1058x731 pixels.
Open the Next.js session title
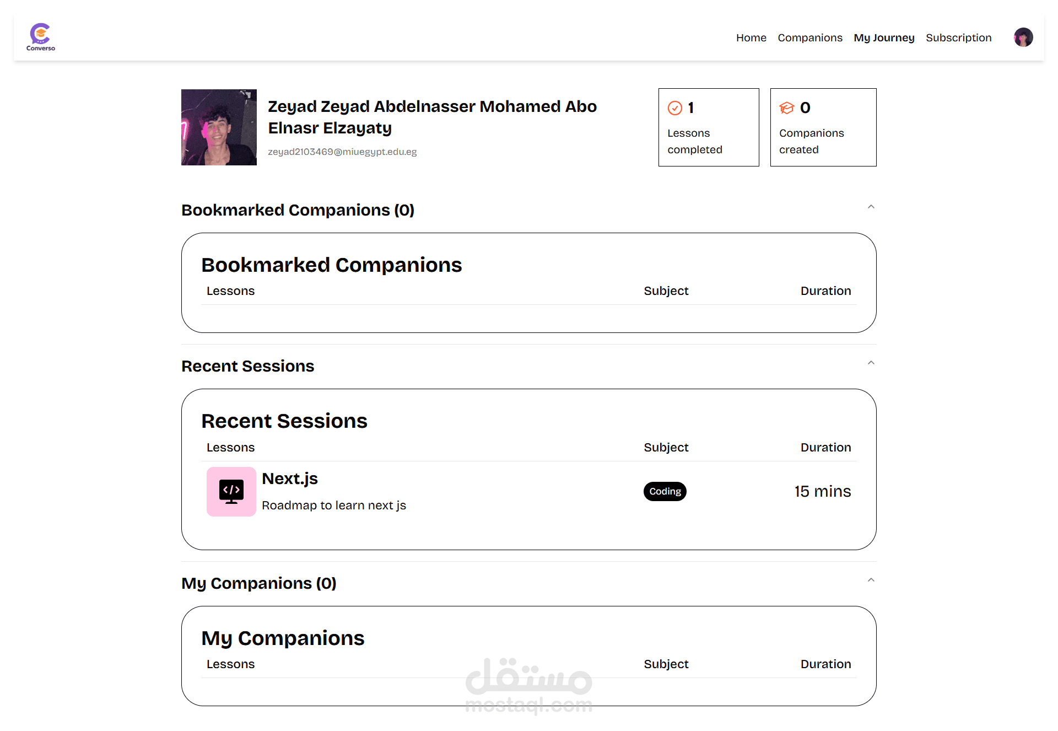[290, 479]
